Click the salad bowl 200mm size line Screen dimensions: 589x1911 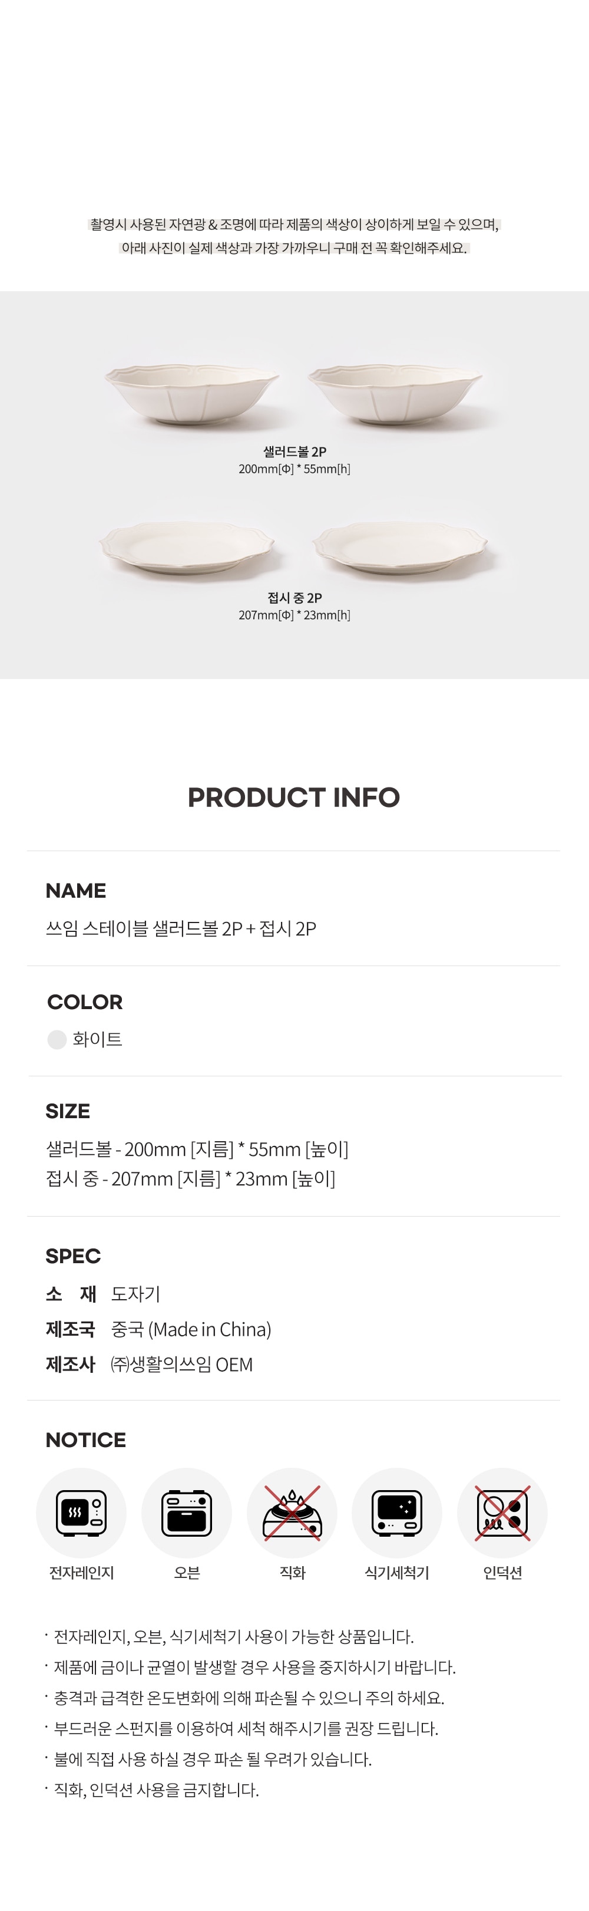click(x=197, y=1149)
